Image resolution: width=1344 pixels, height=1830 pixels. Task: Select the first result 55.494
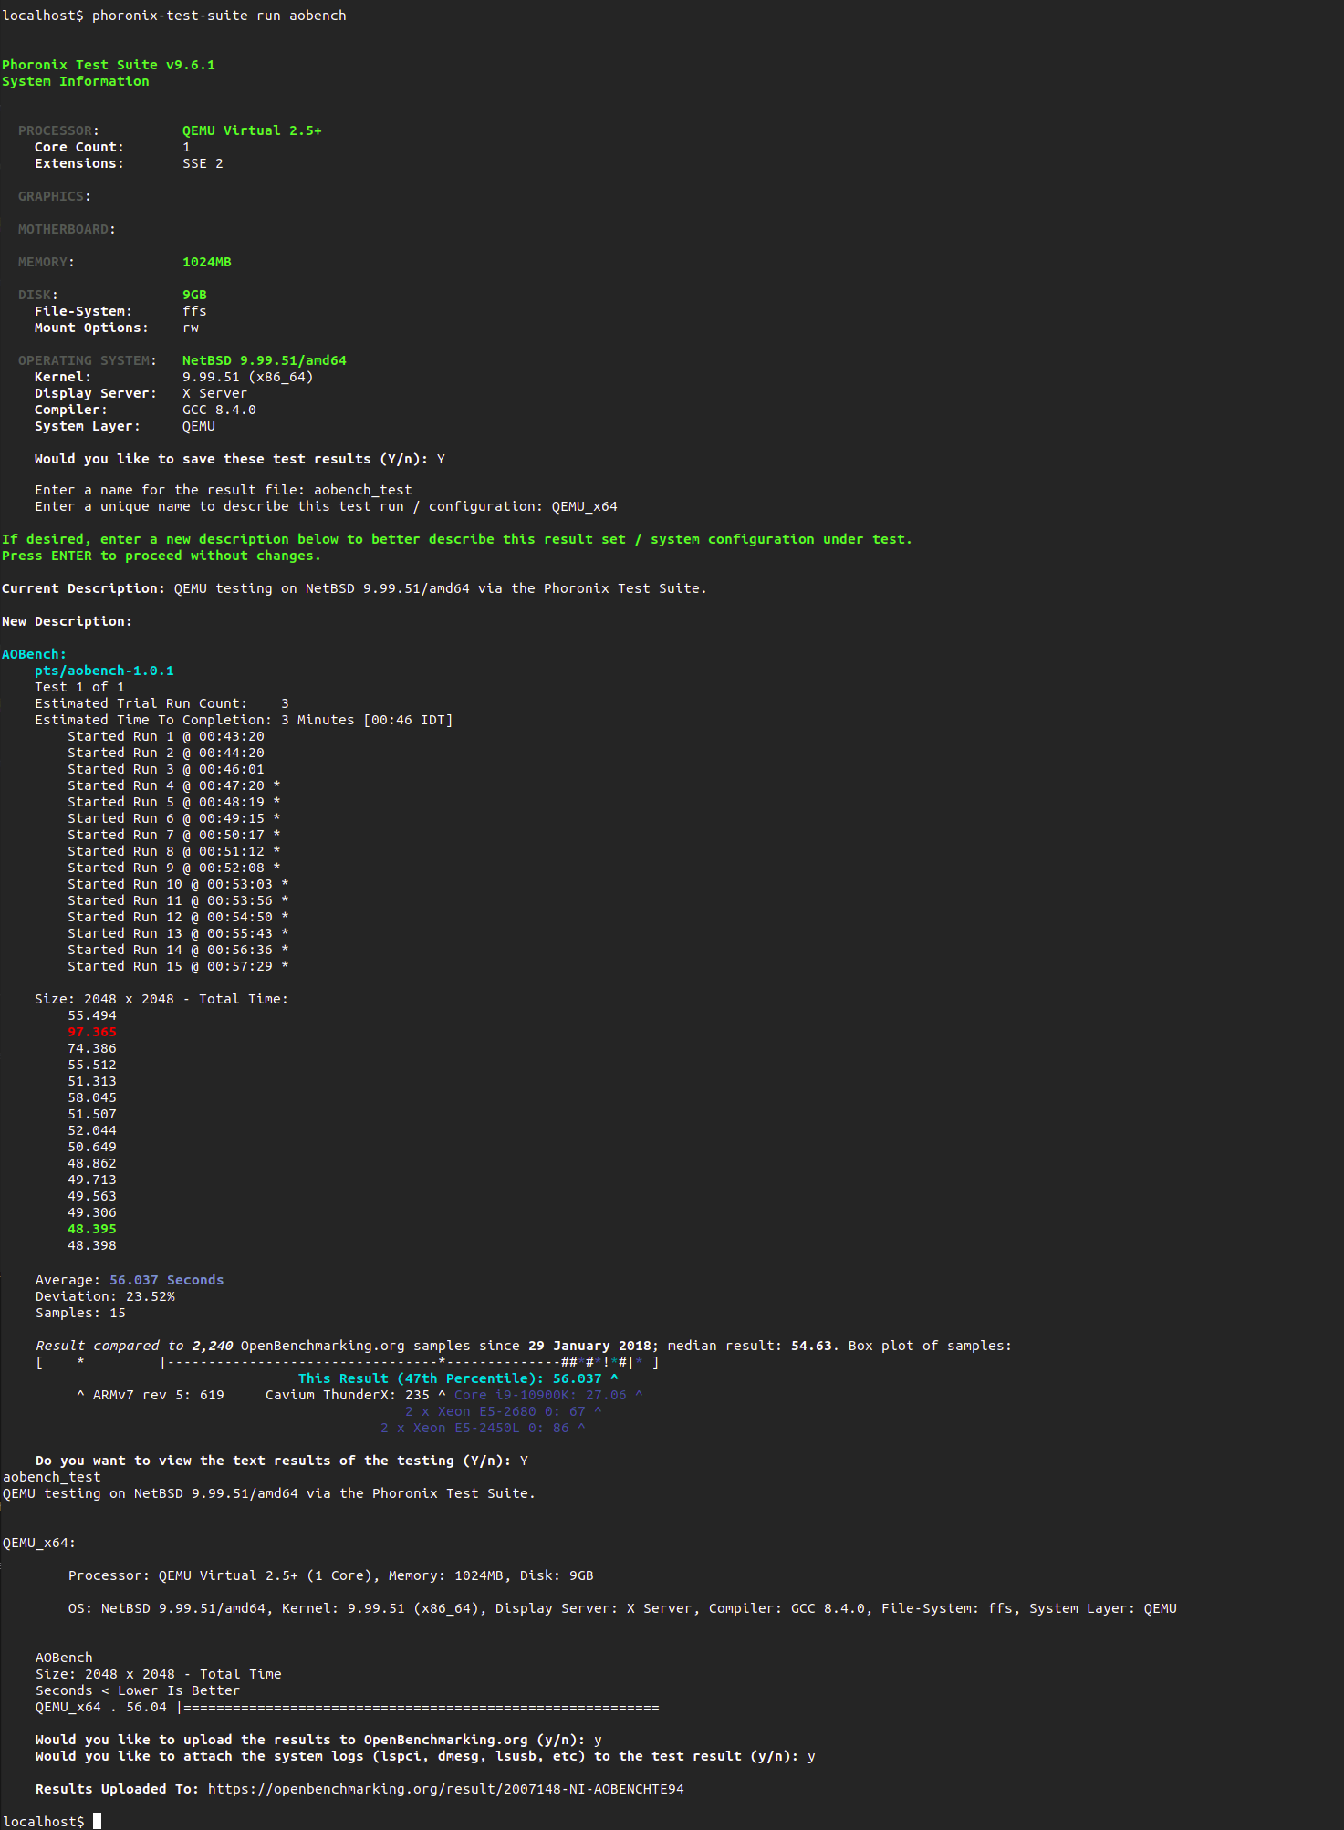(92, 1015)
